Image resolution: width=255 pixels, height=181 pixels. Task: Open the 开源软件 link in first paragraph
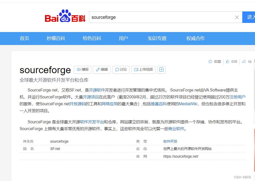click(97, 90)
